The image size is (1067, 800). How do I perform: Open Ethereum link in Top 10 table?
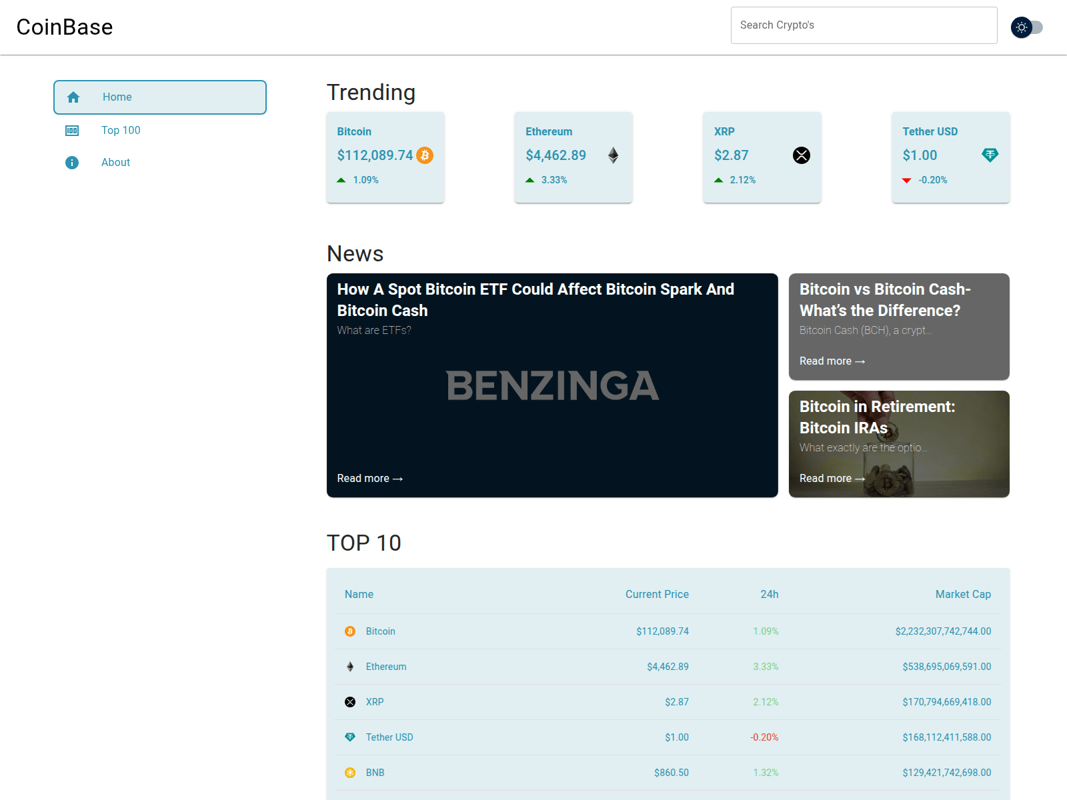coord(386,667)
